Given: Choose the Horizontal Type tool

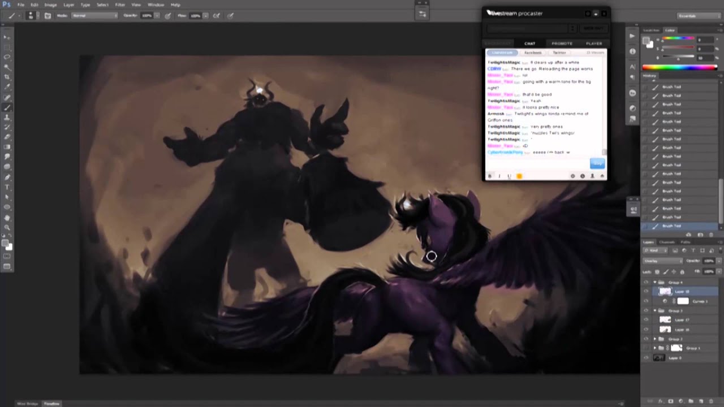Looking at the screenshot, I should [7, 187].
